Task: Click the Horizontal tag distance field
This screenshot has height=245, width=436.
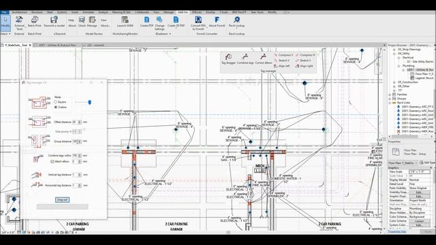Action: click(x=74, y=185)
